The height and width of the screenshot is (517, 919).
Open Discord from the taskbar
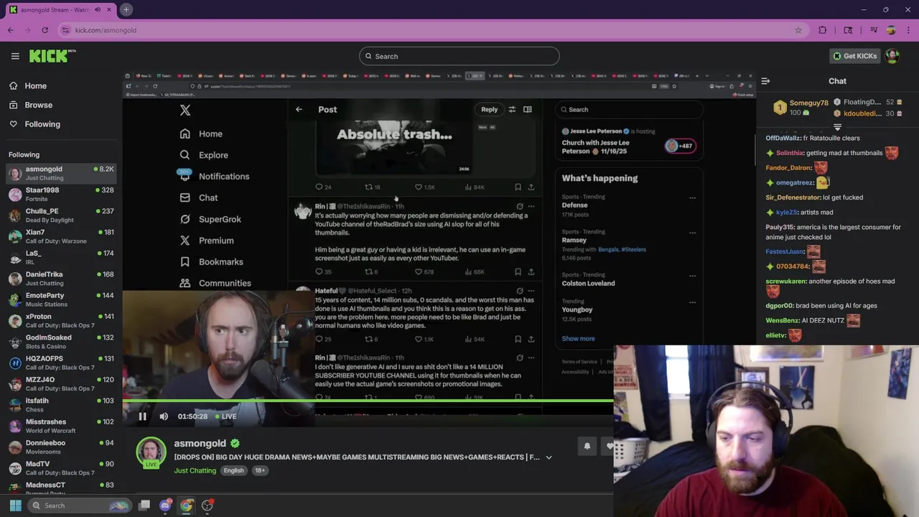[x=165, y=506]
